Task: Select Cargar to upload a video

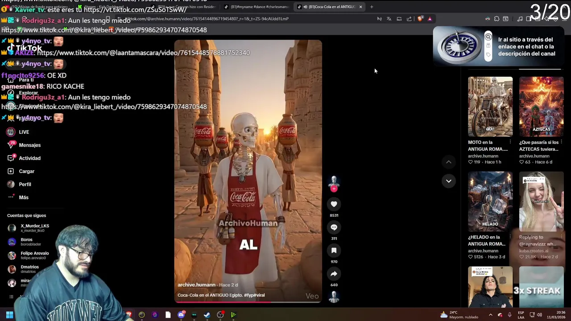Action: coord(21,171)
